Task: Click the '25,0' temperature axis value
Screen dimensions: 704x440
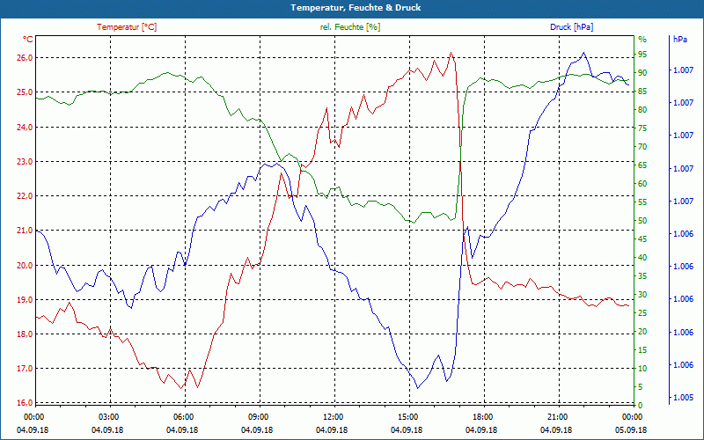Action: point(25,92)
